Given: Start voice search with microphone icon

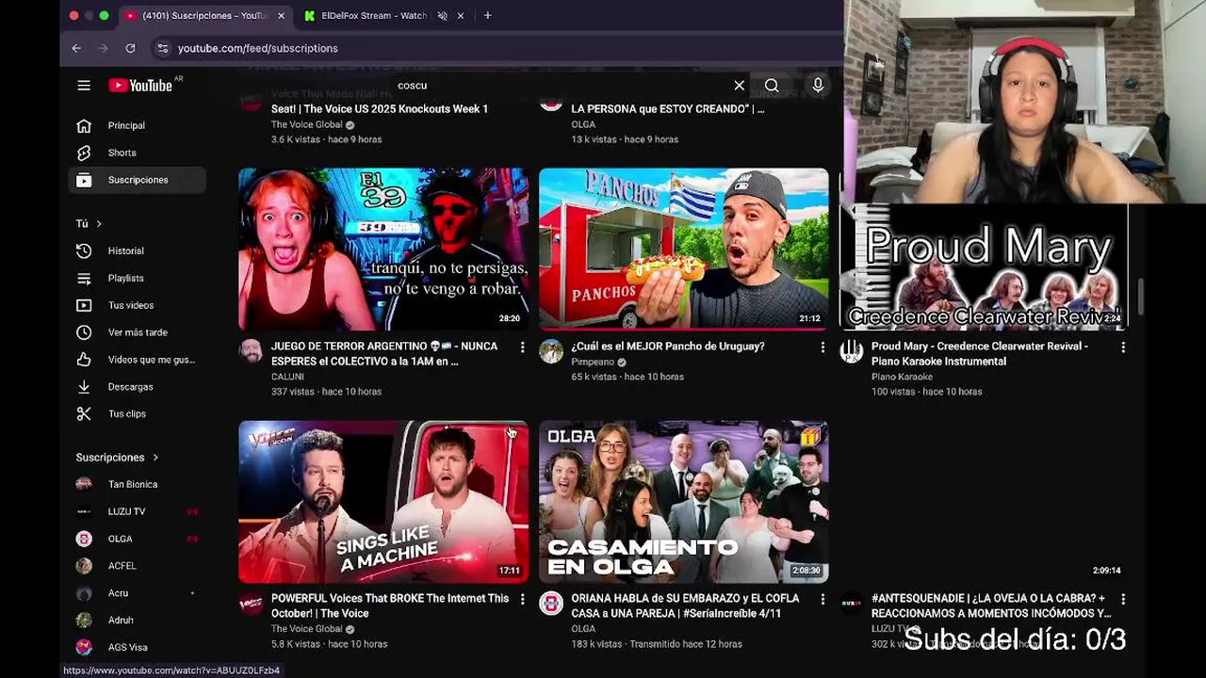Looking at the screenshot, I should (818, 86).
